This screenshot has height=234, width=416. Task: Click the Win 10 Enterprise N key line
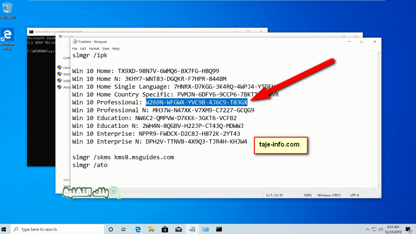click(160, 141)
